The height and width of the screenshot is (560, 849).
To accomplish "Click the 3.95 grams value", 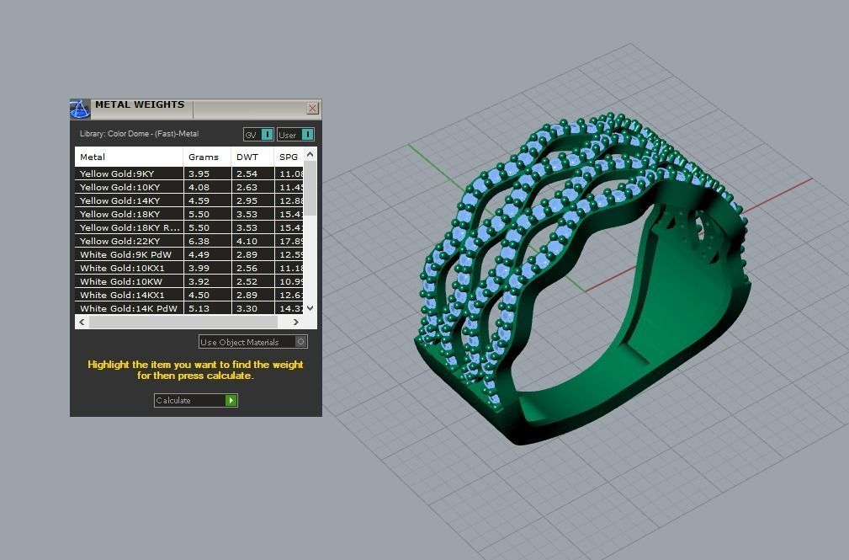I will pyautogui.click(x=199, y=173).
